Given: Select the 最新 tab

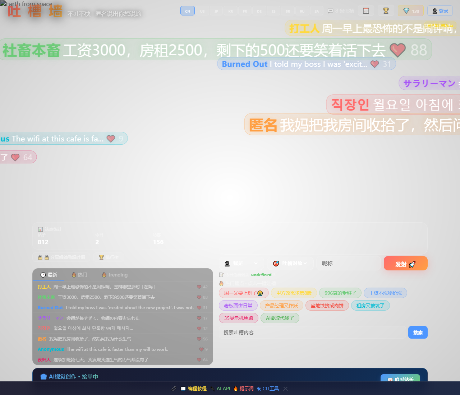Looking at the screenshot, I should tap(49, 275).
